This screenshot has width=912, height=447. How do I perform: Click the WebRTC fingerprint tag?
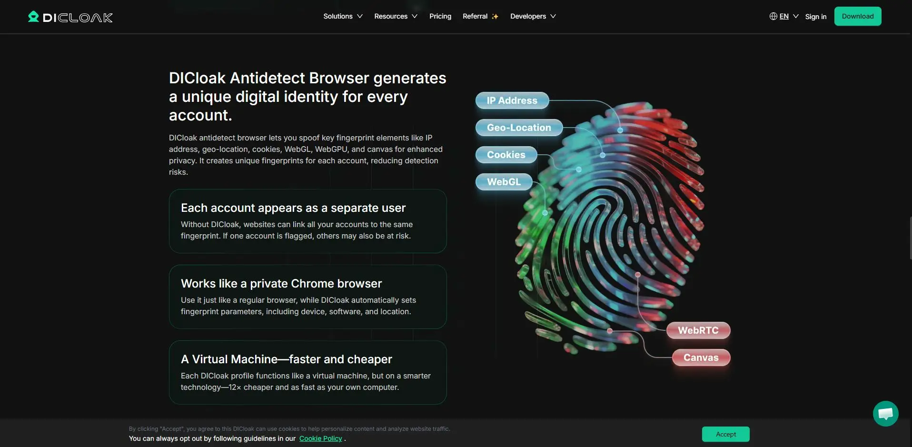[x=698, y=330]
